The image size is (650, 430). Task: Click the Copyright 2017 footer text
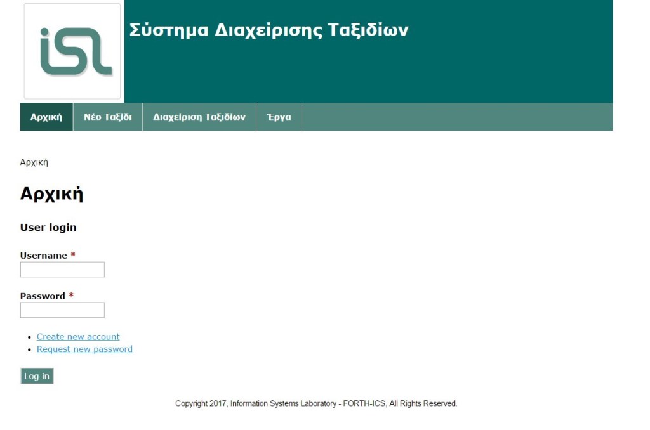[x=316, y=403]
